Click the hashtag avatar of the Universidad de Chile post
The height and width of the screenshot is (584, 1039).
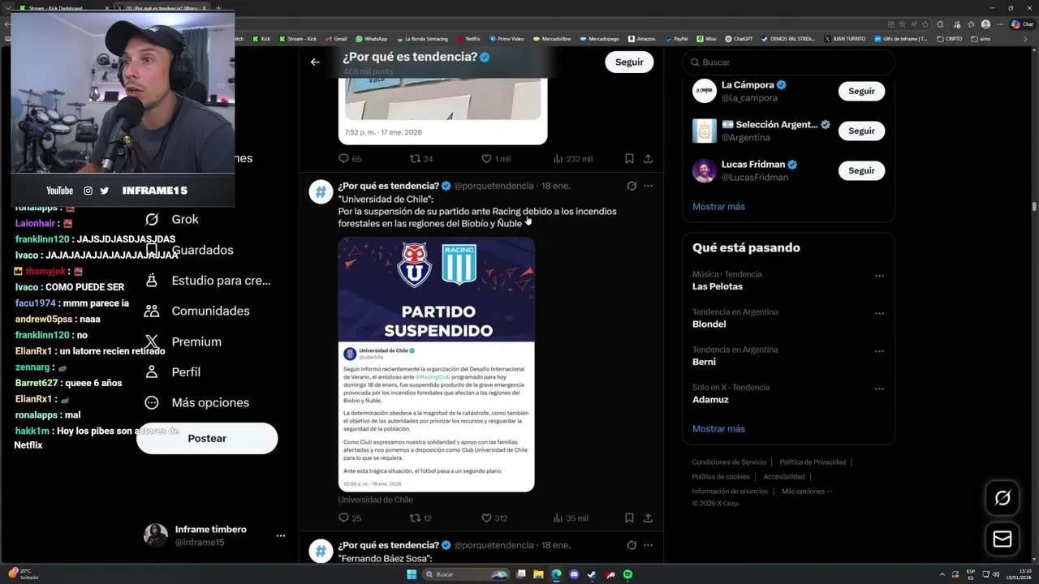[x=321, y=192]
